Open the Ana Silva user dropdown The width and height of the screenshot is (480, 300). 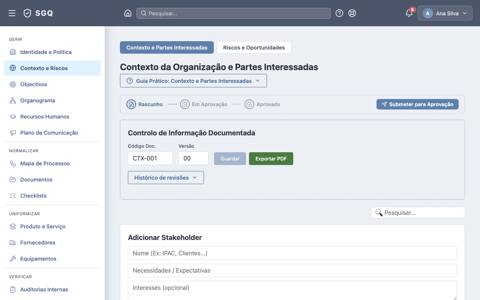click(445, 13)
